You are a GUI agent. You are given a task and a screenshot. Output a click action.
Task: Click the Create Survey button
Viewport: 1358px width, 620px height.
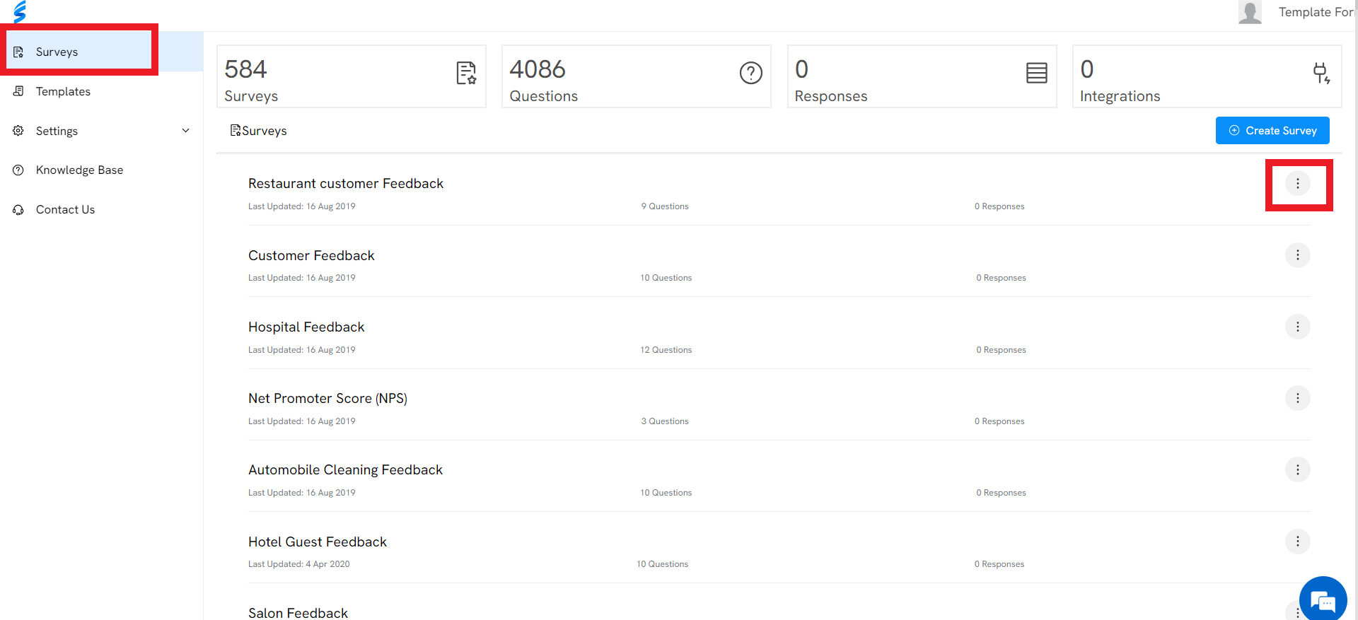coord(1272,131)
